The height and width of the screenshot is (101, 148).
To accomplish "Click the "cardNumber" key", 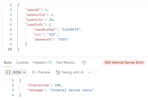I will click(45, 29).
